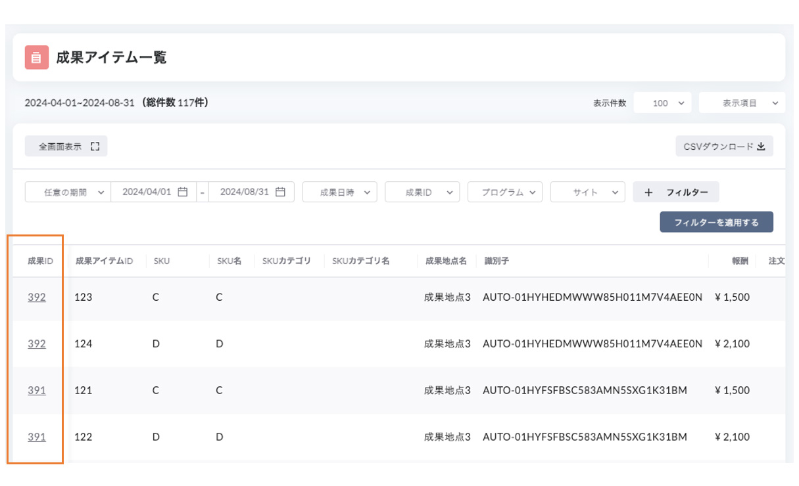Click the download arrow icon on CSVダウンロード
The height and width of the screenshot is (486, 799).
tap(761, 146)
